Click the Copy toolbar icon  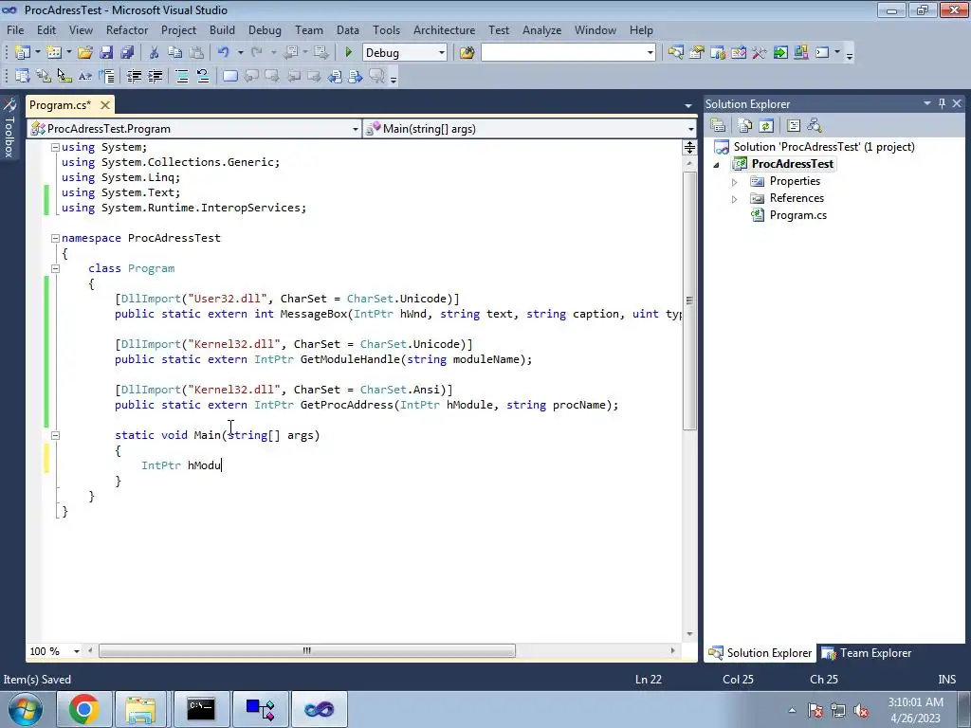pyautogui.click(x=175, y=53)
